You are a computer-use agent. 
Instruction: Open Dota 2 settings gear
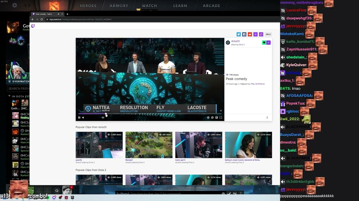(x=15, y=5)
